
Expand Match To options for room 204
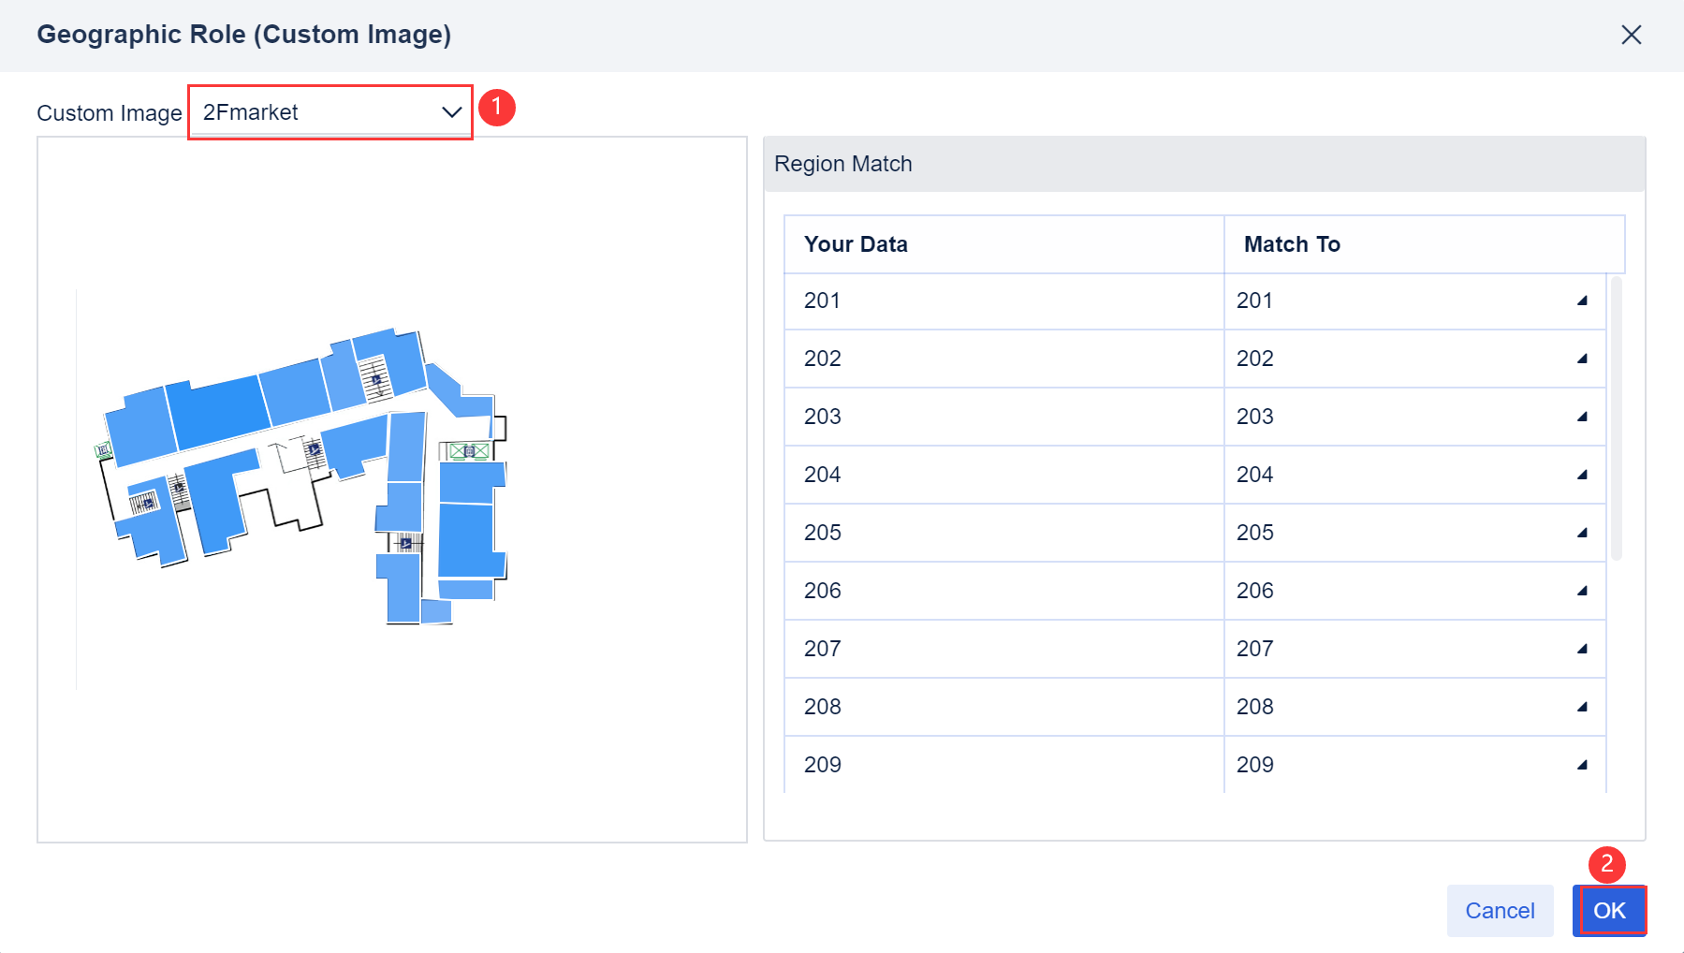tap(1581, 475)
